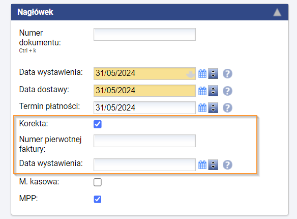Enable the M. kasowa checkbox
The height and width of the screenshot is (219, 297).
point(98,182)
